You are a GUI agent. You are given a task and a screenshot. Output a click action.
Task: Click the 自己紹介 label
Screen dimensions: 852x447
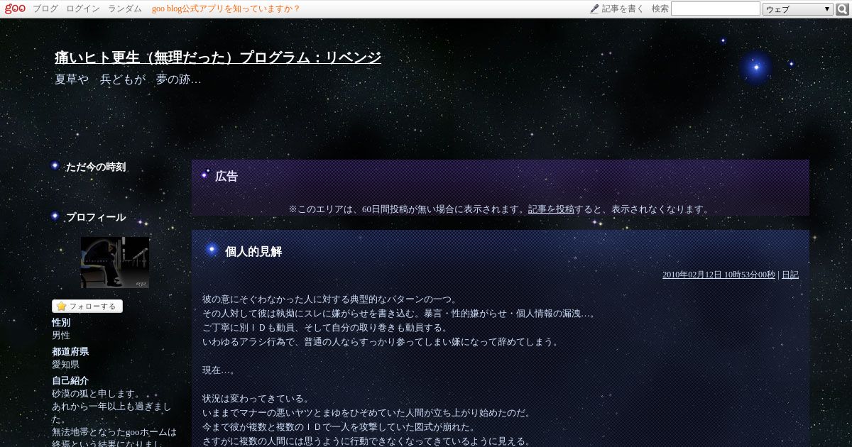point(70,381)
